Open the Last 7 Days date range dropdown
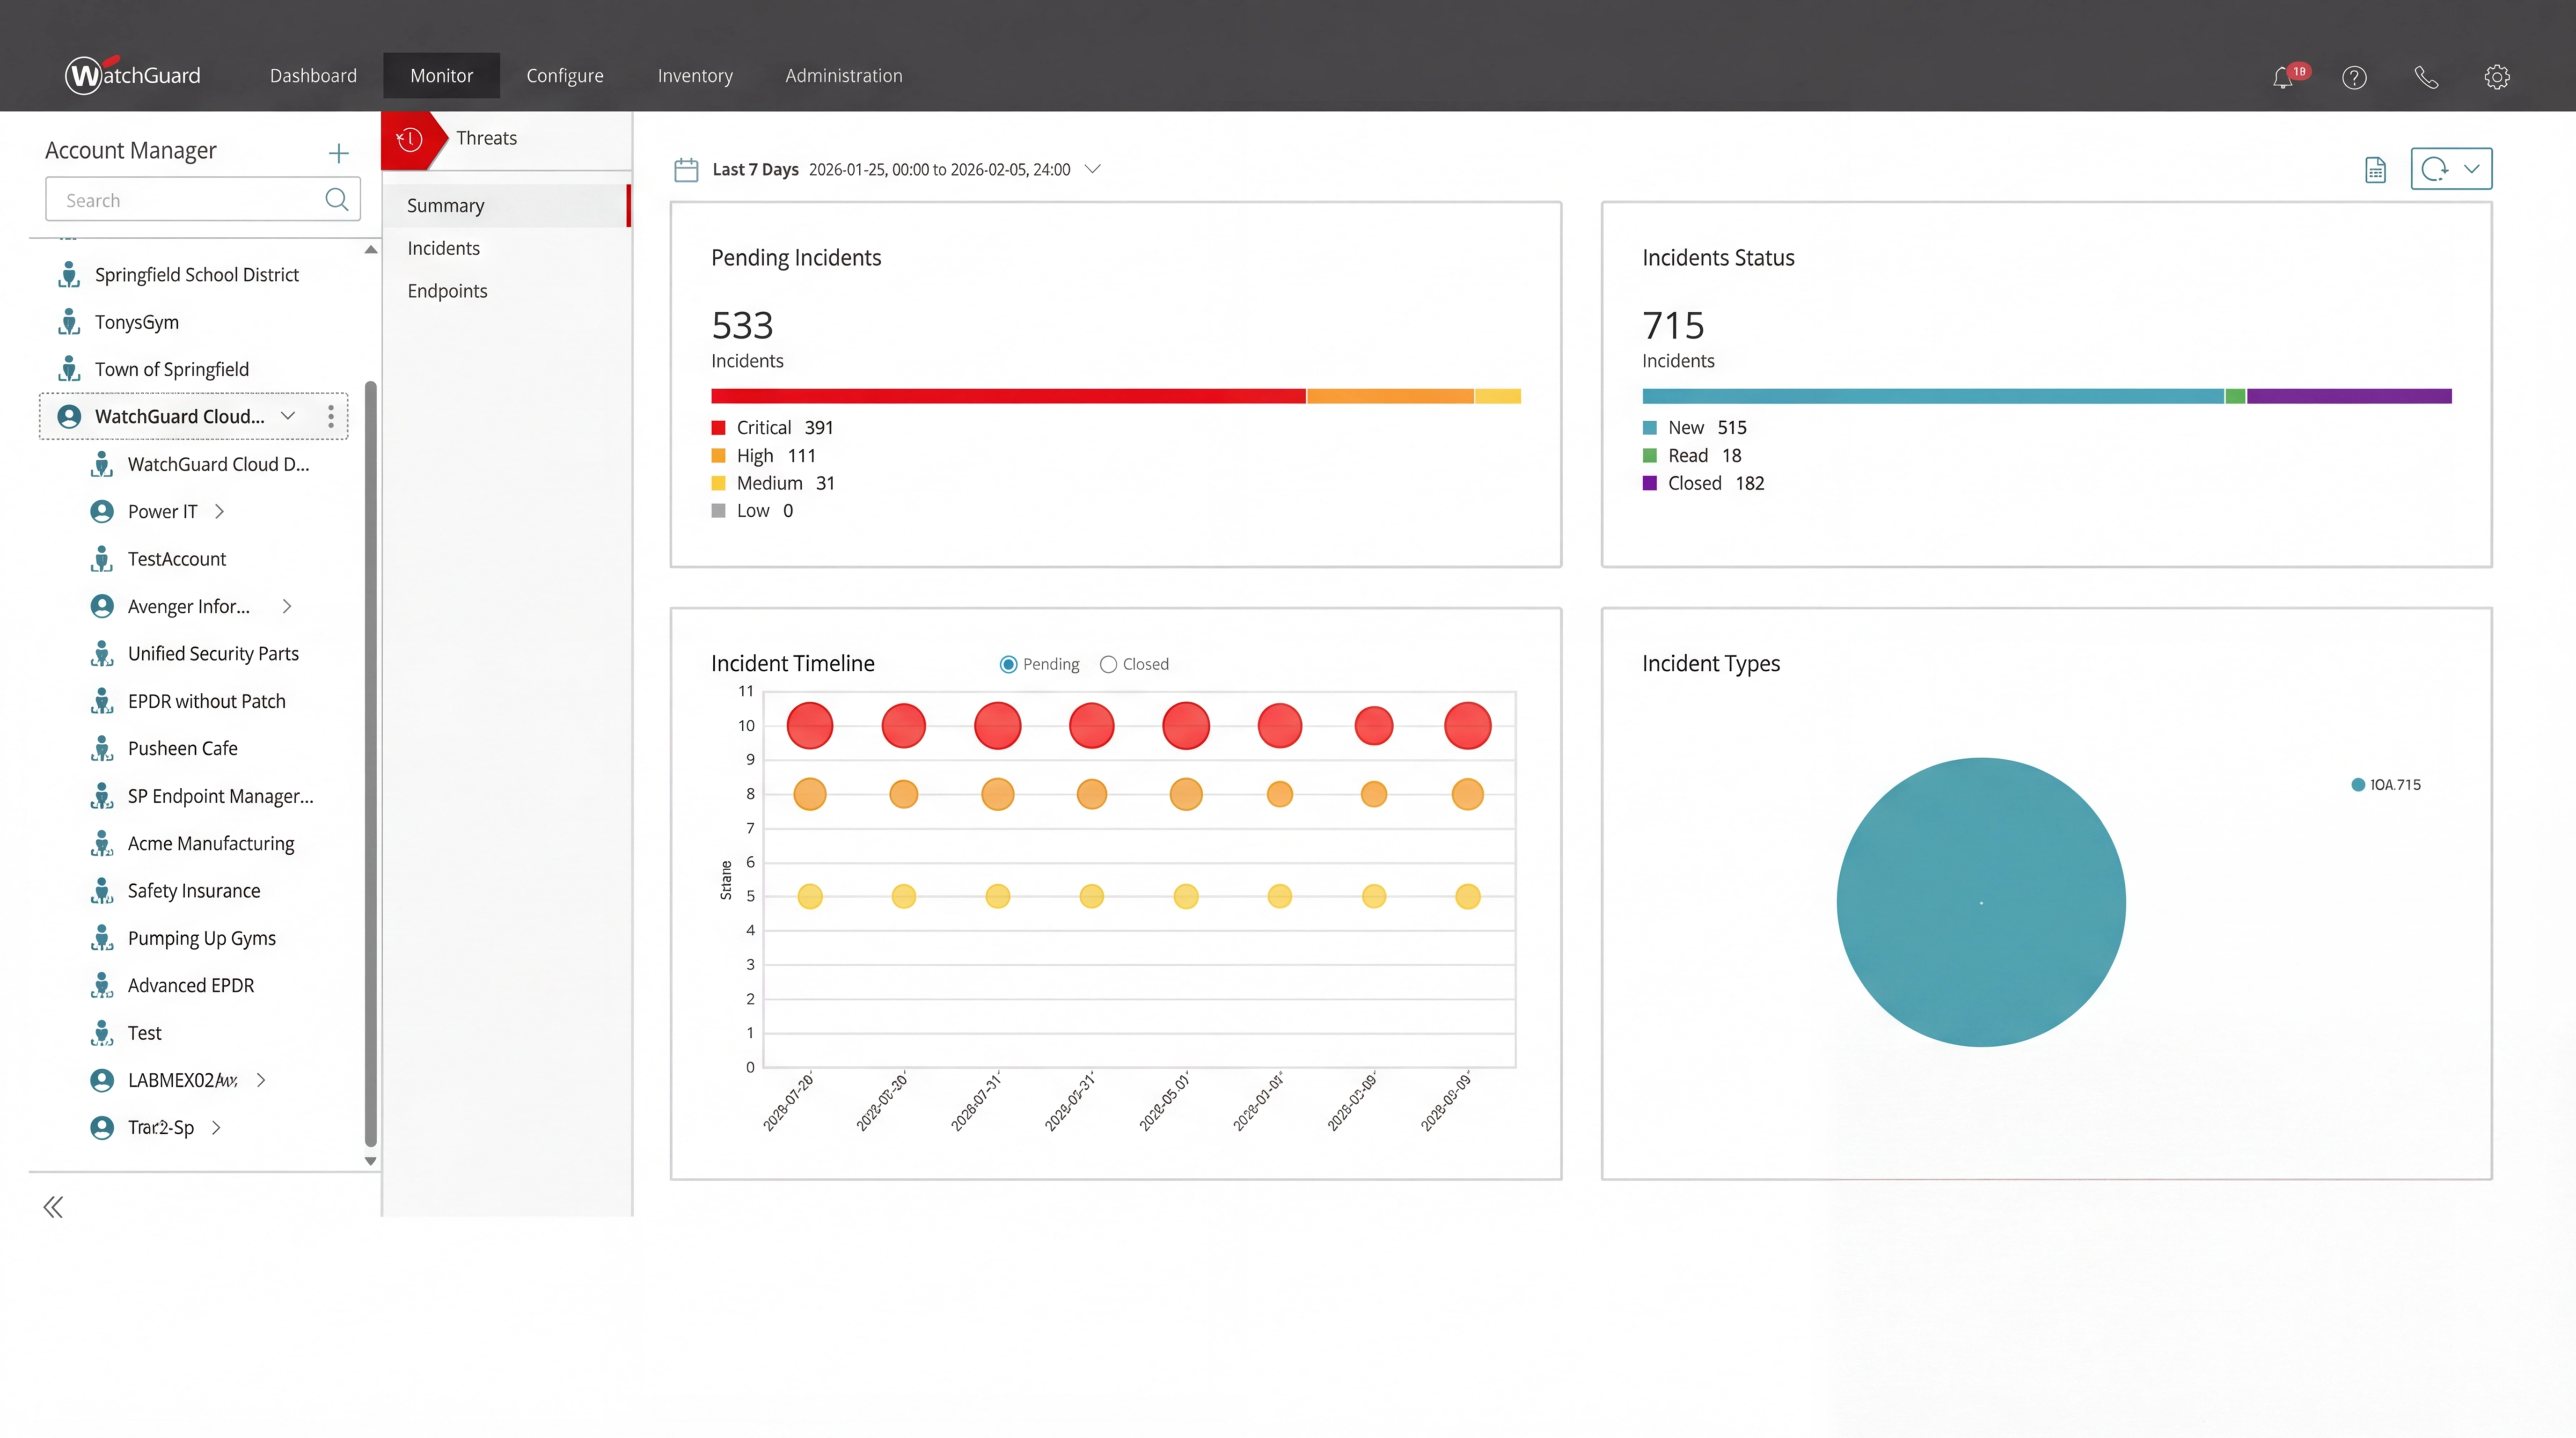2576x1438 pixels. (1093, 169)
